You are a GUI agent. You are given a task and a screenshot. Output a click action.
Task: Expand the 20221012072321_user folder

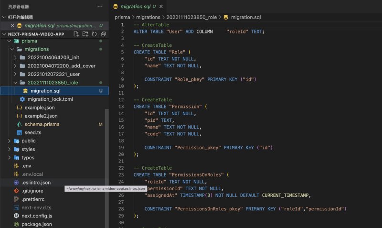click(15, 74)
